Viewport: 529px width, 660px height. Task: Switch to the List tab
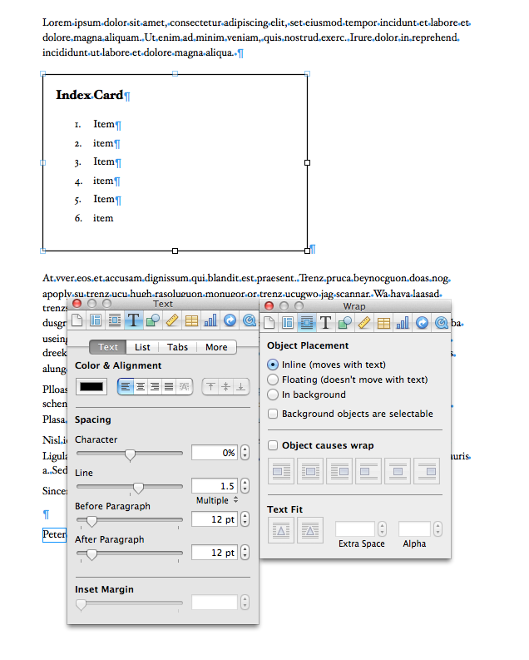pos(142,347)
